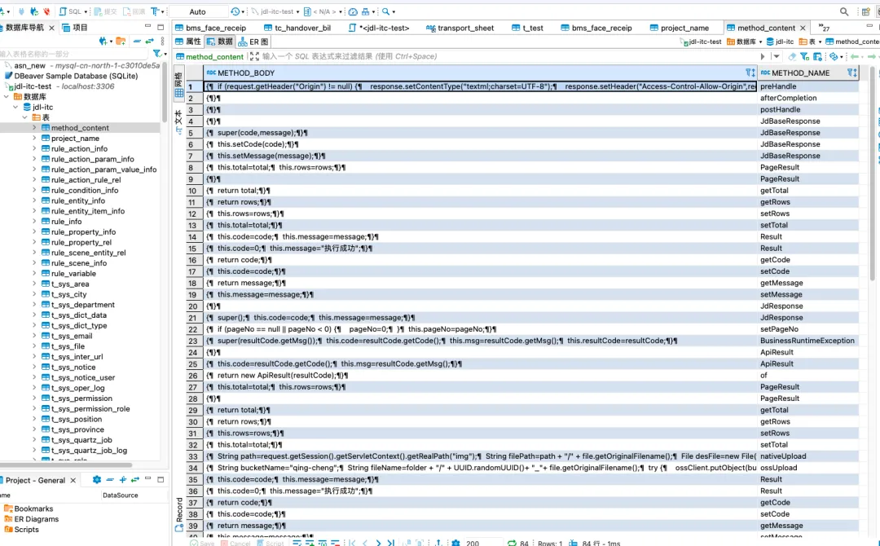This screenshot has height=546, width=880.
Task: Go to the next row in the result set
Action: click(378, 543)
